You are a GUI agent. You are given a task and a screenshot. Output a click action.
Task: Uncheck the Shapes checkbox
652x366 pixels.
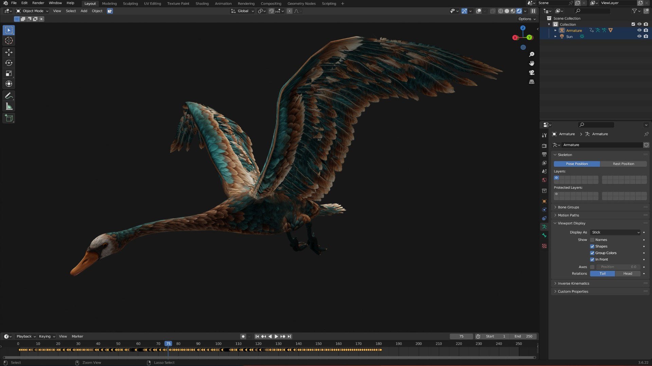pyautogui.click(x=592, y=246)
